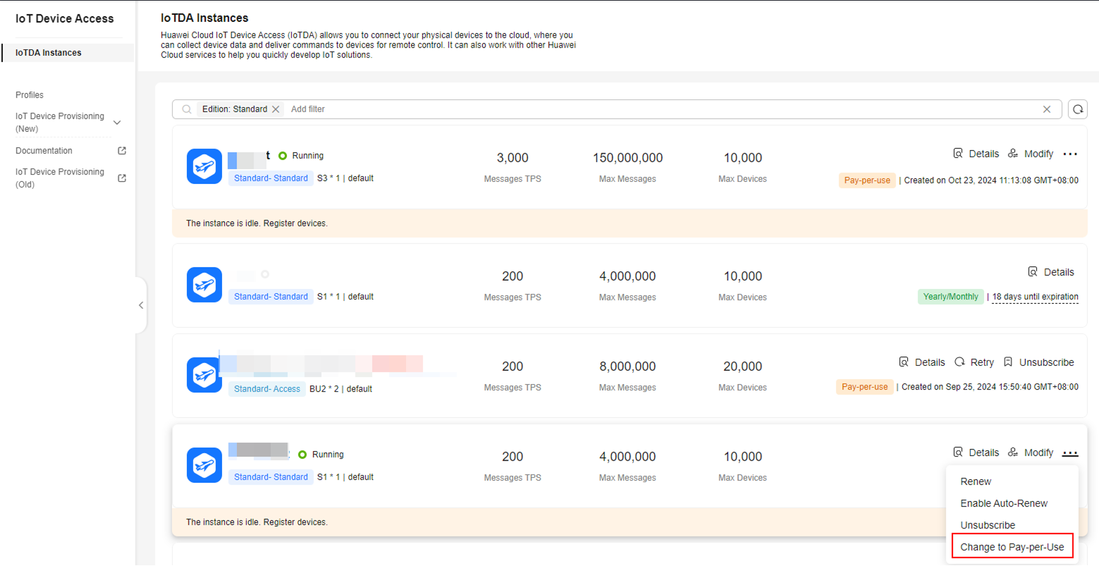1099x579 pixels.
Task: Click the IoT Device Access title
Action: point(64,19)
